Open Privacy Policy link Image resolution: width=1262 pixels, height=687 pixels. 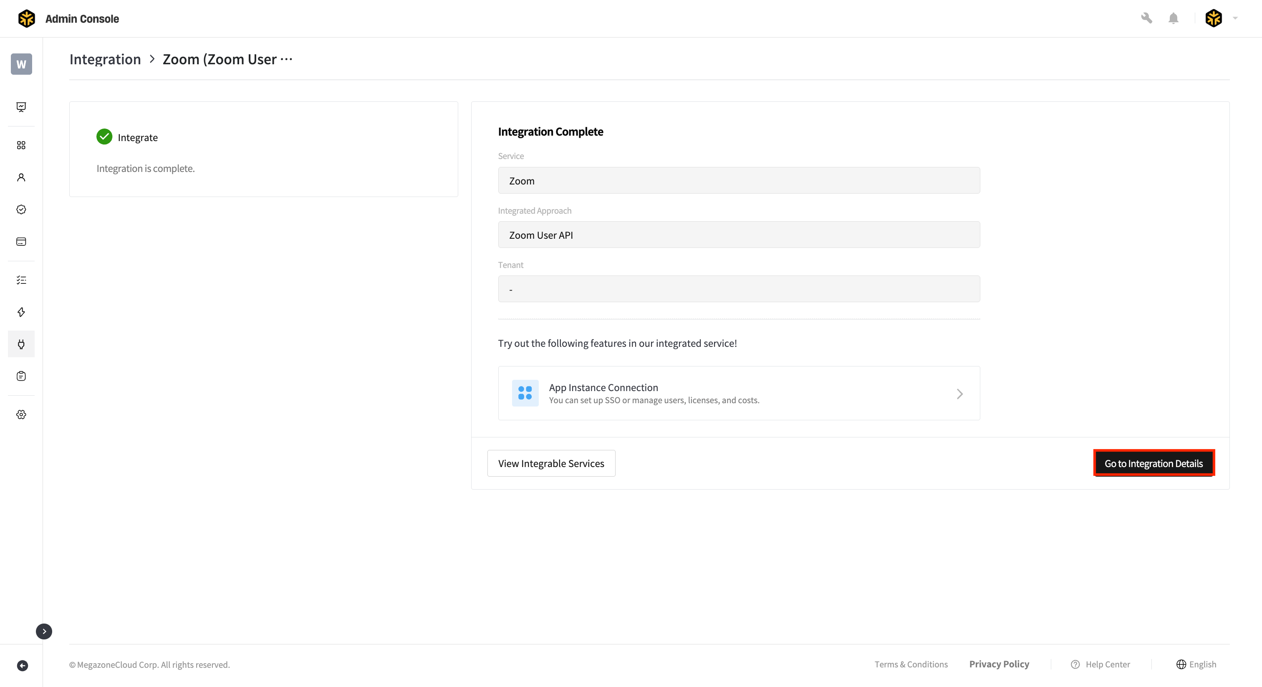[999, 664]
